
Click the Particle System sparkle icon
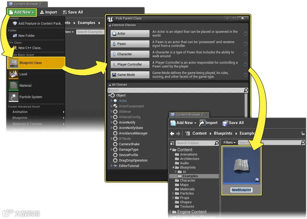click(14, 97)
